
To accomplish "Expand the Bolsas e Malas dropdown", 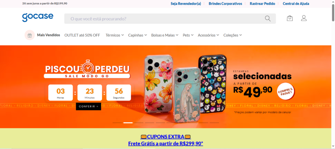I will pyautogui.click(x=165, y=35).
